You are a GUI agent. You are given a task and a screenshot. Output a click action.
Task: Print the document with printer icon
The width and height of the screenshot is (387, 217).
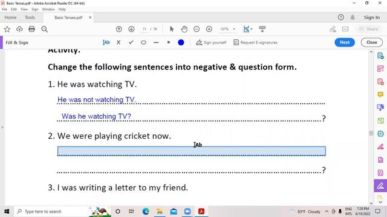tap(31, 30)
